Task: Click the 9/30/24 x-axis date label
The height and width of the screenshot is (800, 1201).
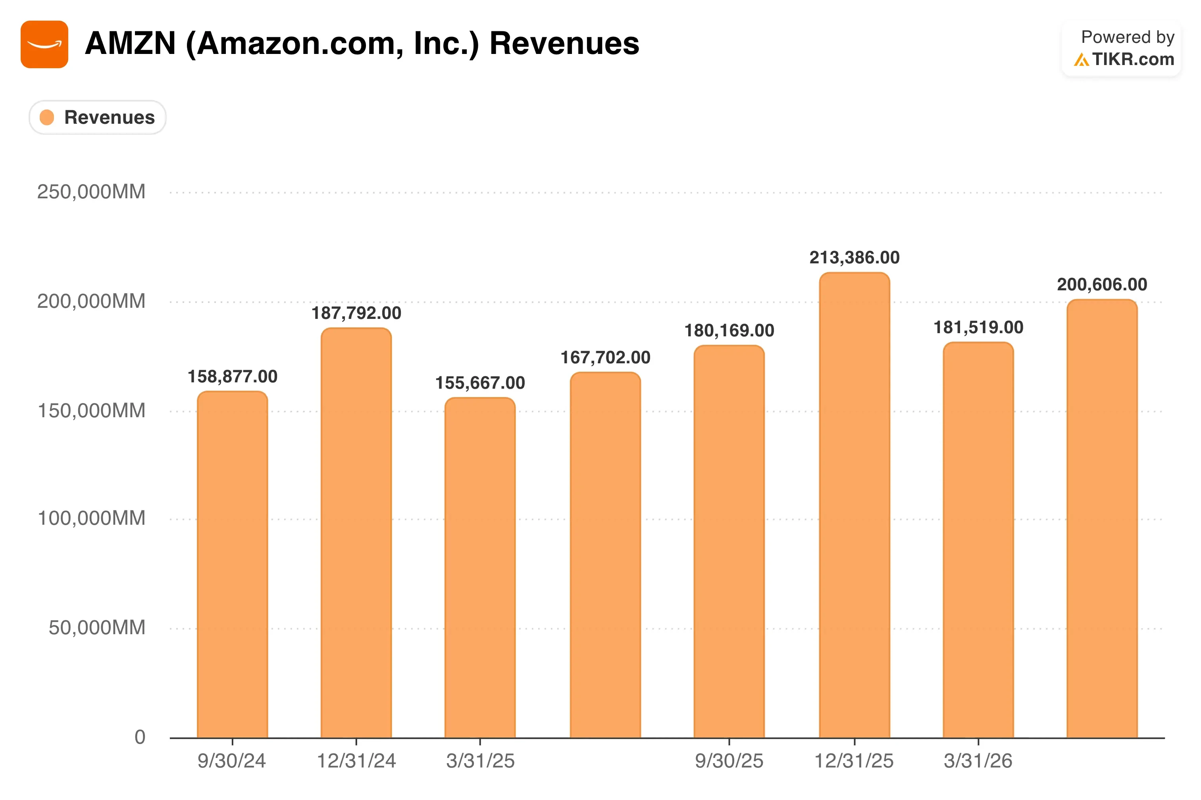Action: (x=232, y=761)
